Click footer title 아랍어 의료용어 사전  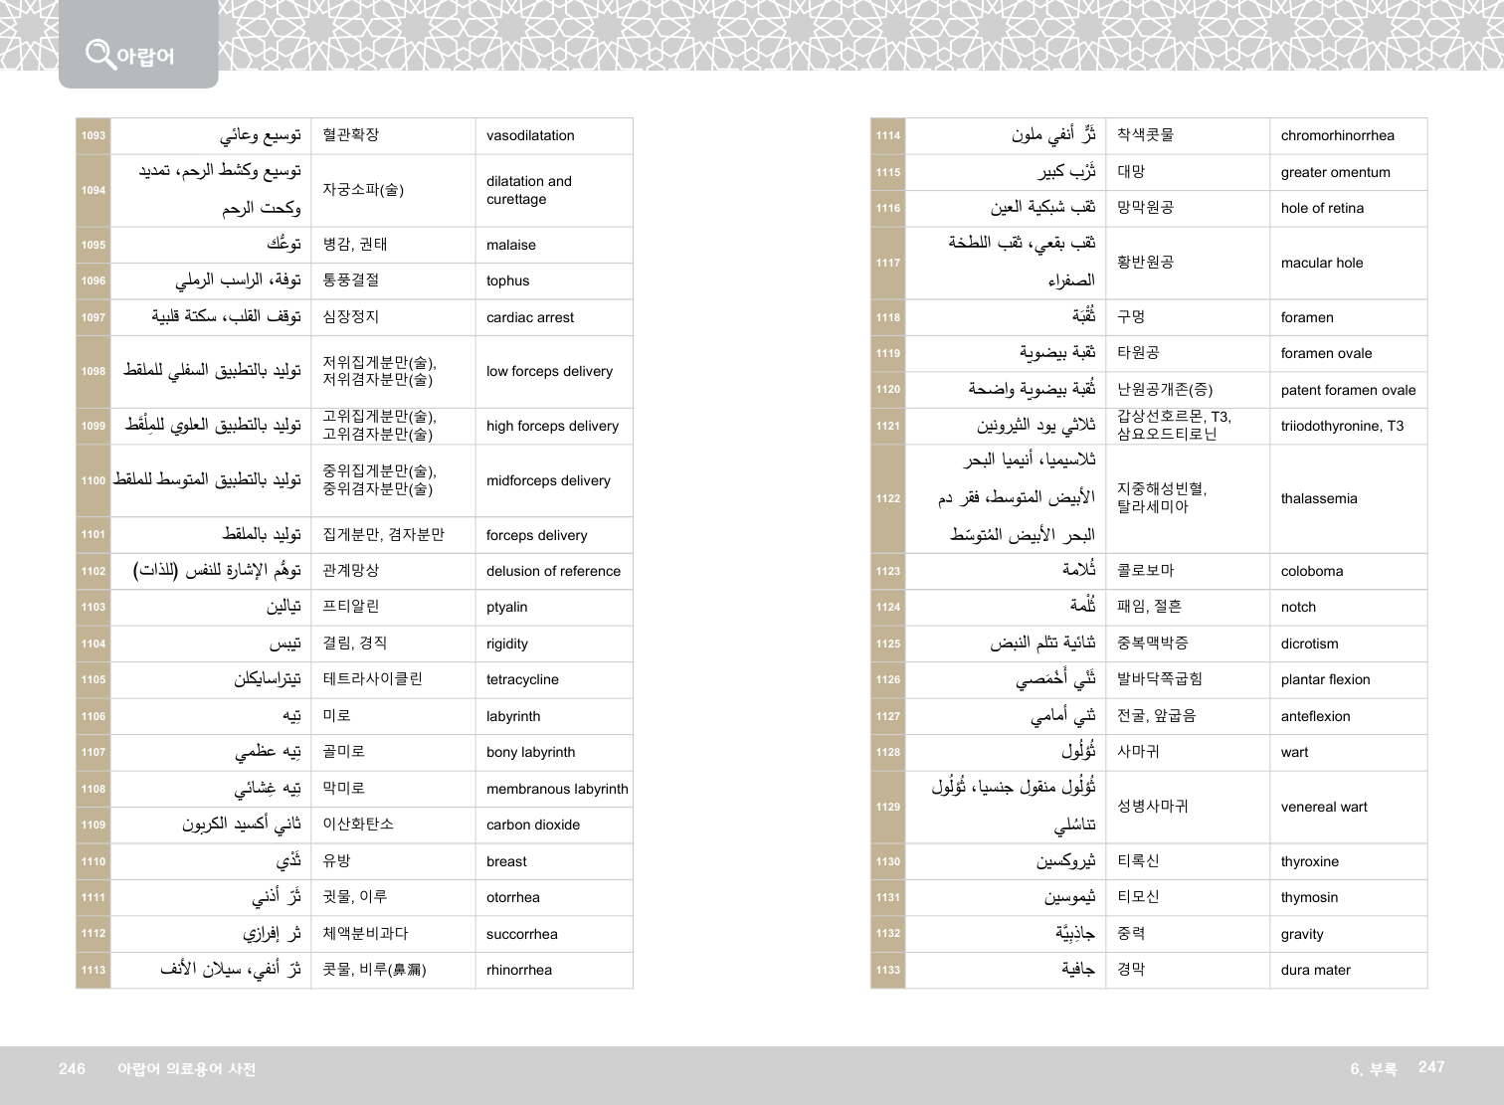coord(187,1069)
